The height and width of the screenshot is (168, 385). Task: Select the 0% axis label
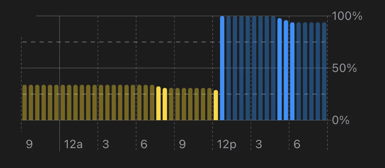point(341,121)
